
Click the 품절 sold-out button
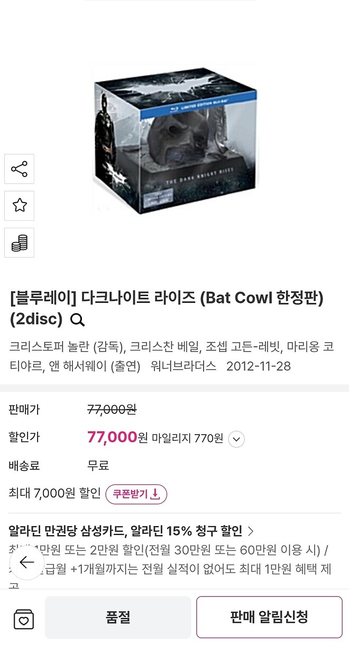click(x=118, y=617)
